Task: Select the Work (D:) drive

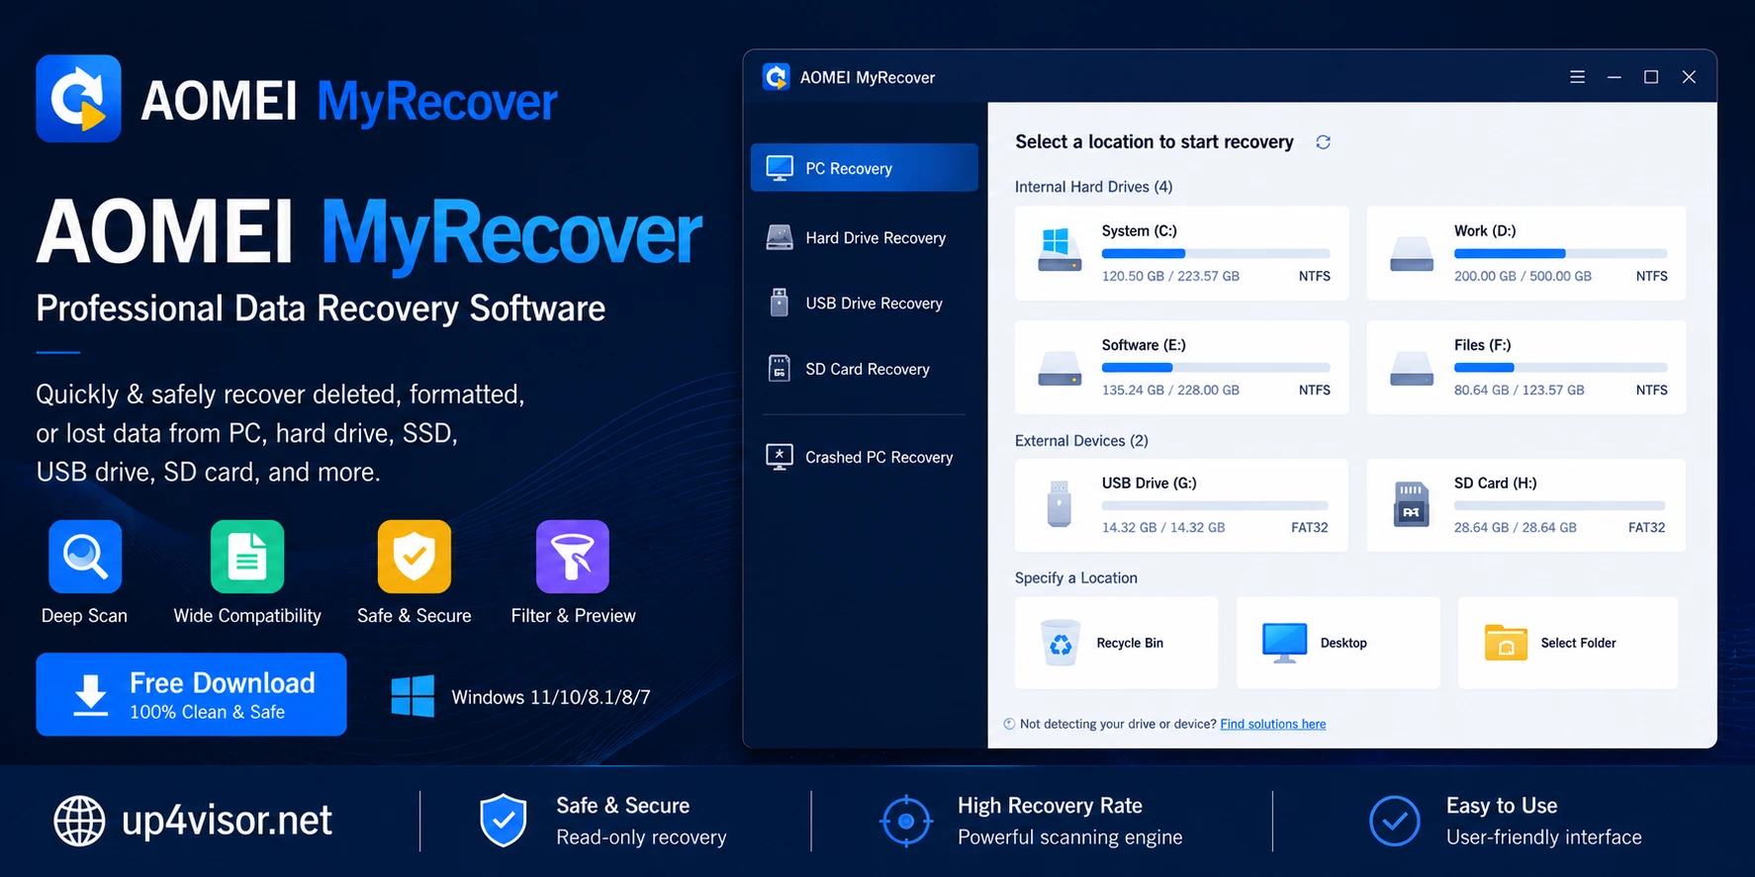Action: (1525, 253)
